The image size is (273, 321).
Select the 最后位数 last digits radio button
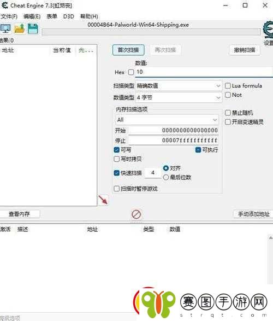coord(166,177)
